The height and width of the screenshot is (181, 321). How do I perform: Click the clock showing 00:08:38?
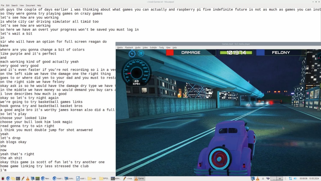(x=303, y=179)
